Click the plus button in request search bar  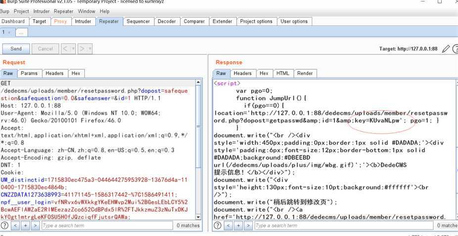[x=25, y=226]
